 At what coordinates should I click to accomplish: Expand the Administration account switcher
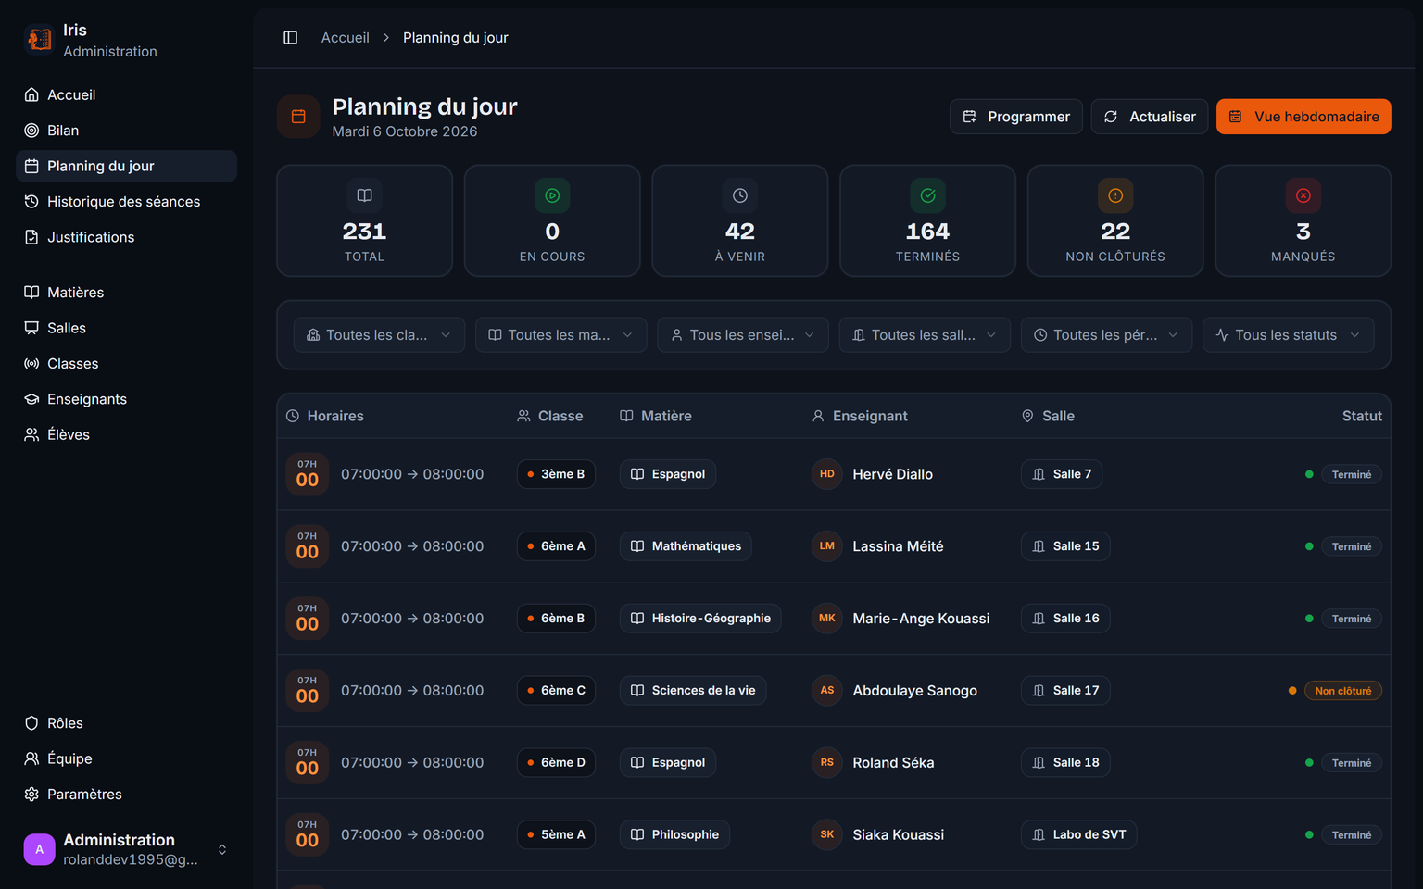pyautogui.click(x=222, y=849)
